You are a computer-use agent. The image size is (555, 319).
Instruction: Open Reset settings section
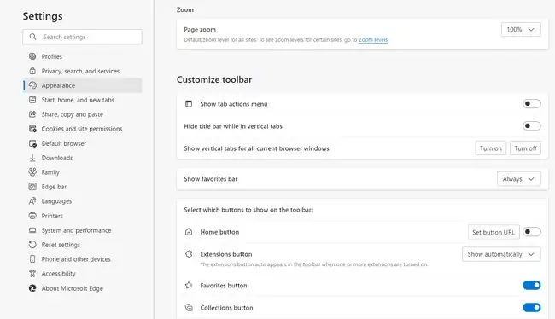tap(83, 245)
